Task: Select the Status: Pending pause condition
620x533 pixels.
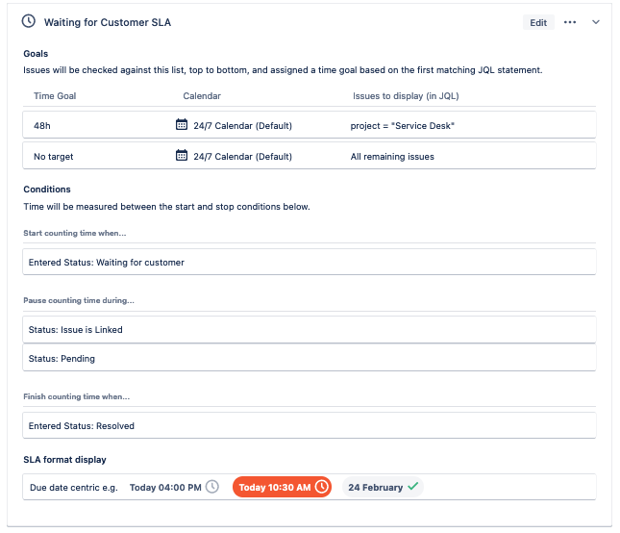Action: 310,358
